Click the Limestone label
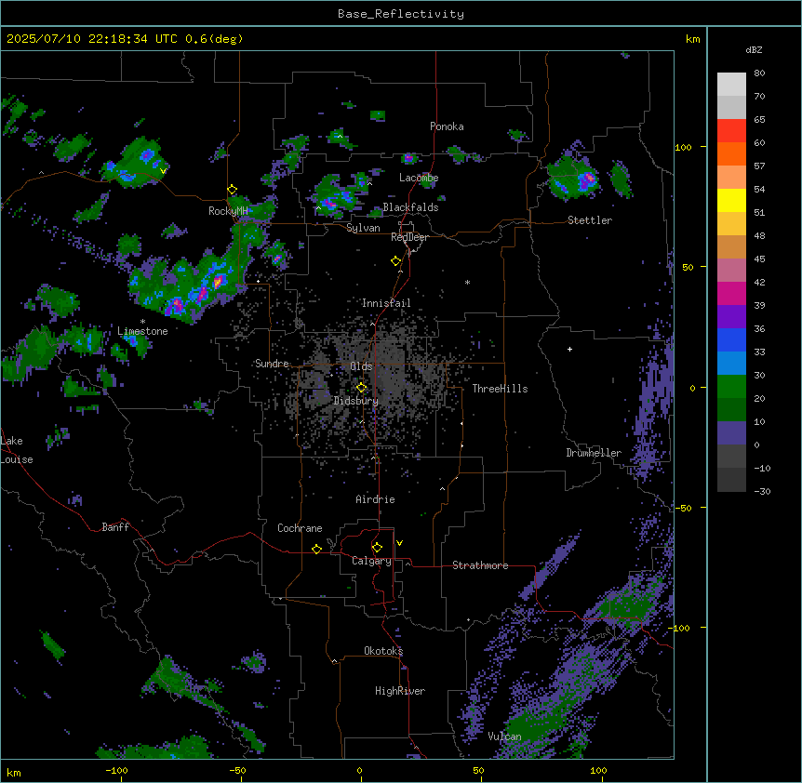This screenshot has width=802, height=783. (x=142, y=331)
